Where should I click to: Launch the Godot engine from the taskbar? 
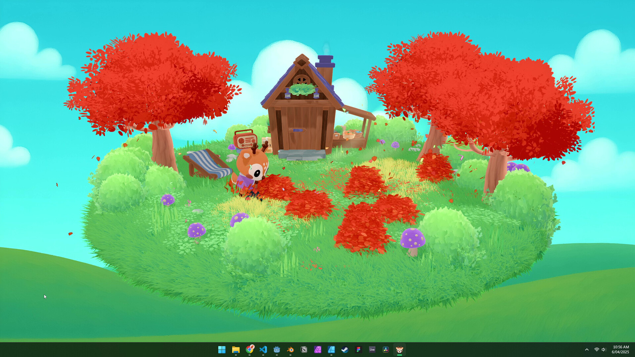[x=276, y=349]
